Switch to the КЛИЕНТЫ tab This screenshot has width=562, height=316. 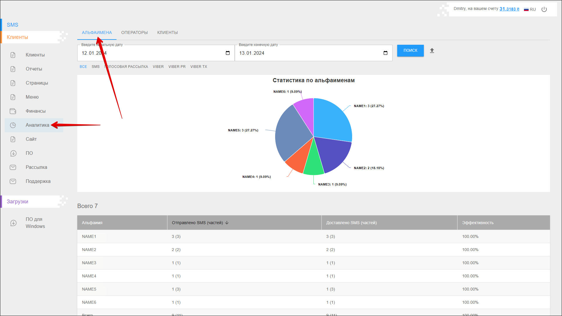pos(167,32)
